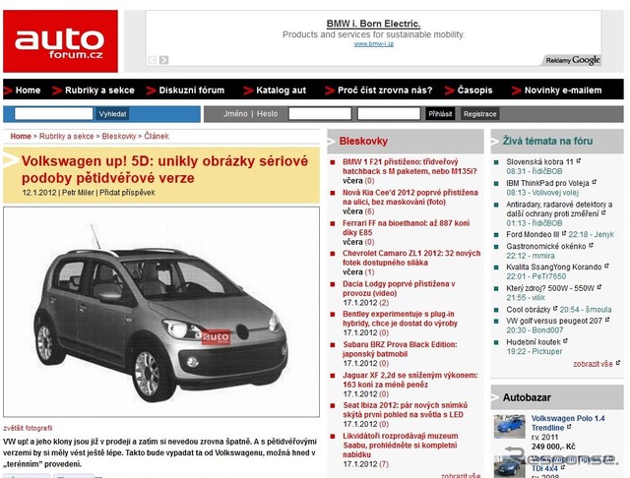Open the Antiradary, radarové detektory forum topic
This screenshot has width=630, height=478.
(559, 209)
